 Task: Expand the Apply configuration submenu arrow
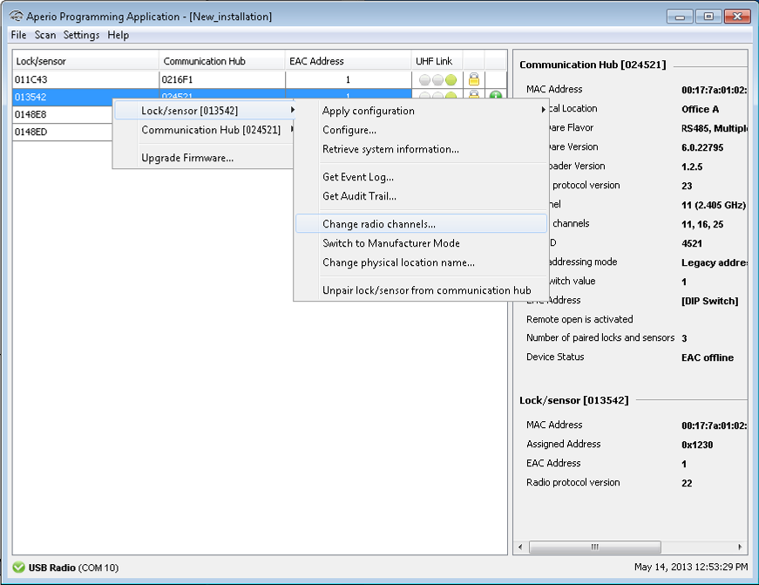pos(543,110)
